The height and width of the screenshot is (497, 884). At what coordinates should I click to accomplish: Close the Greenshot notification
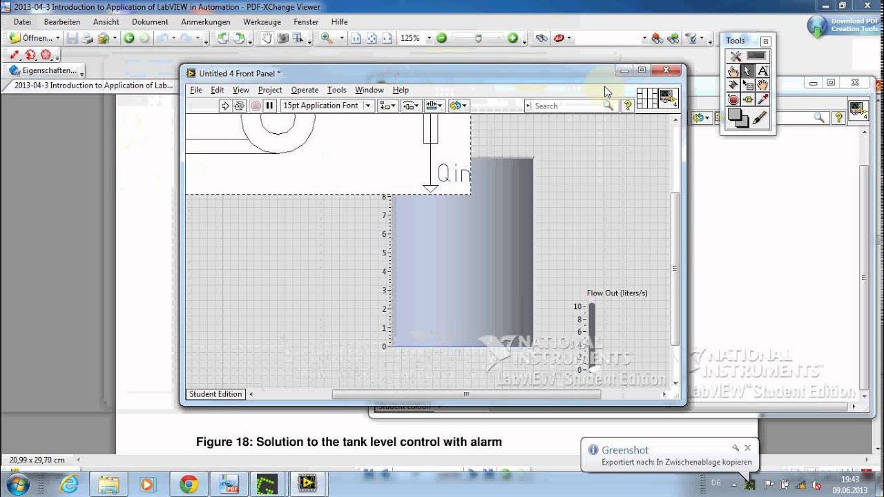[x=747, y=448]
